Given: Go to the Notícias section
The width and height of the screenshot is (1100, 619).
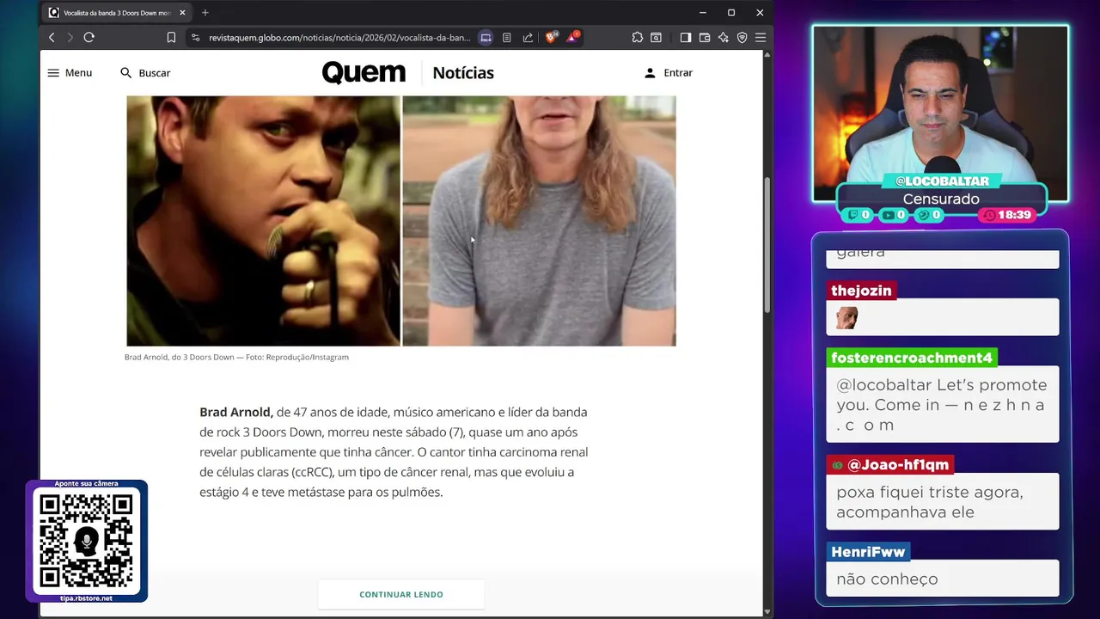Looking at the screenshot, I should pyautogui.click(x=463, y=73).
